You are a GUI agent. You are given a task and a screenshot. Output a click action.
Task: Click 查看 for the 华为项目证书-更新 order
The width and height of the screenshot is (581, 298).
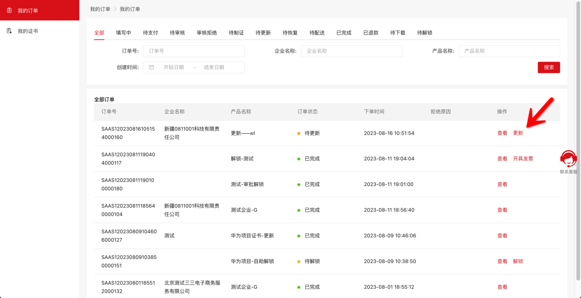click(502, 236)
